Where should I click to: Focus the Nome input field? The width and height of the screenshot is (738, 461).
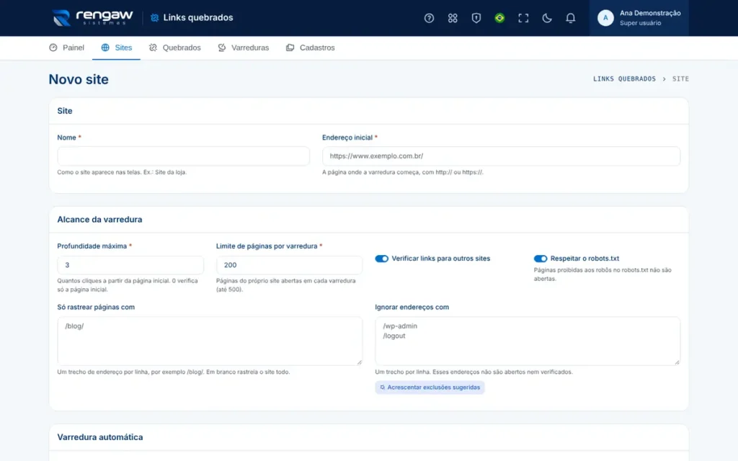(183, 156)
